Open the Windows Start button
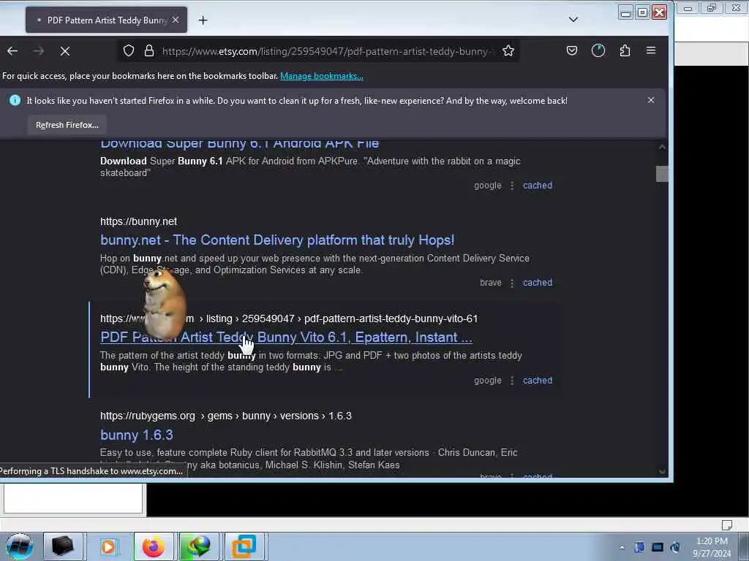The width and height of the screenshot is (749, 561). [19, 546]
